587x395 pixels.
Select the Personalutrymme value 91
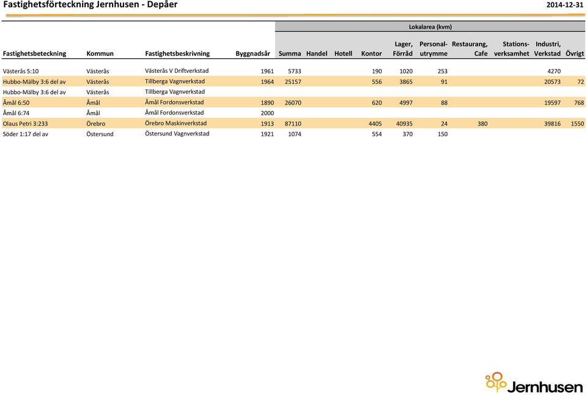click(444, 81)
